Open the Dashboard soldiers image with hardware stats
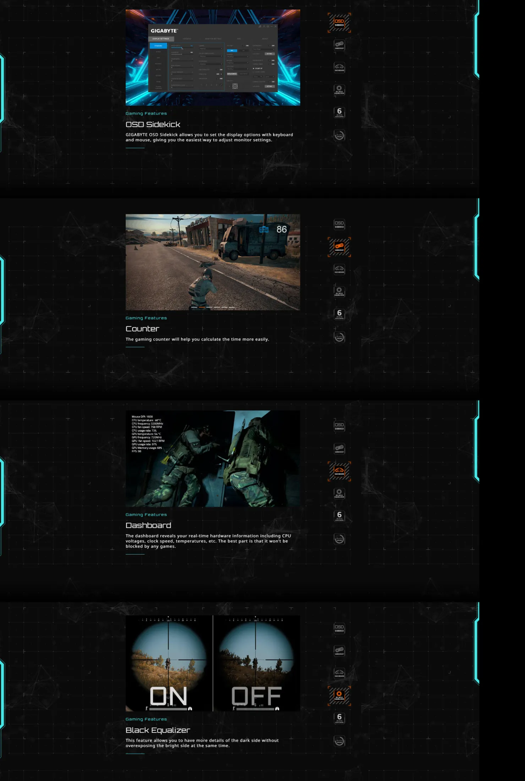 pyautogui.click(x=213, y=459)
